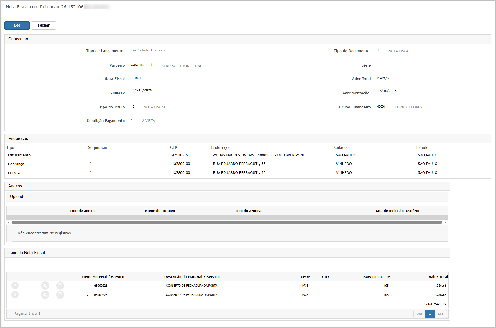Image resolution: width=496 pixels, height=328 pixels.
Task: Collapse the Itens da Nota Fiscal section
Action: coord(227,253)
